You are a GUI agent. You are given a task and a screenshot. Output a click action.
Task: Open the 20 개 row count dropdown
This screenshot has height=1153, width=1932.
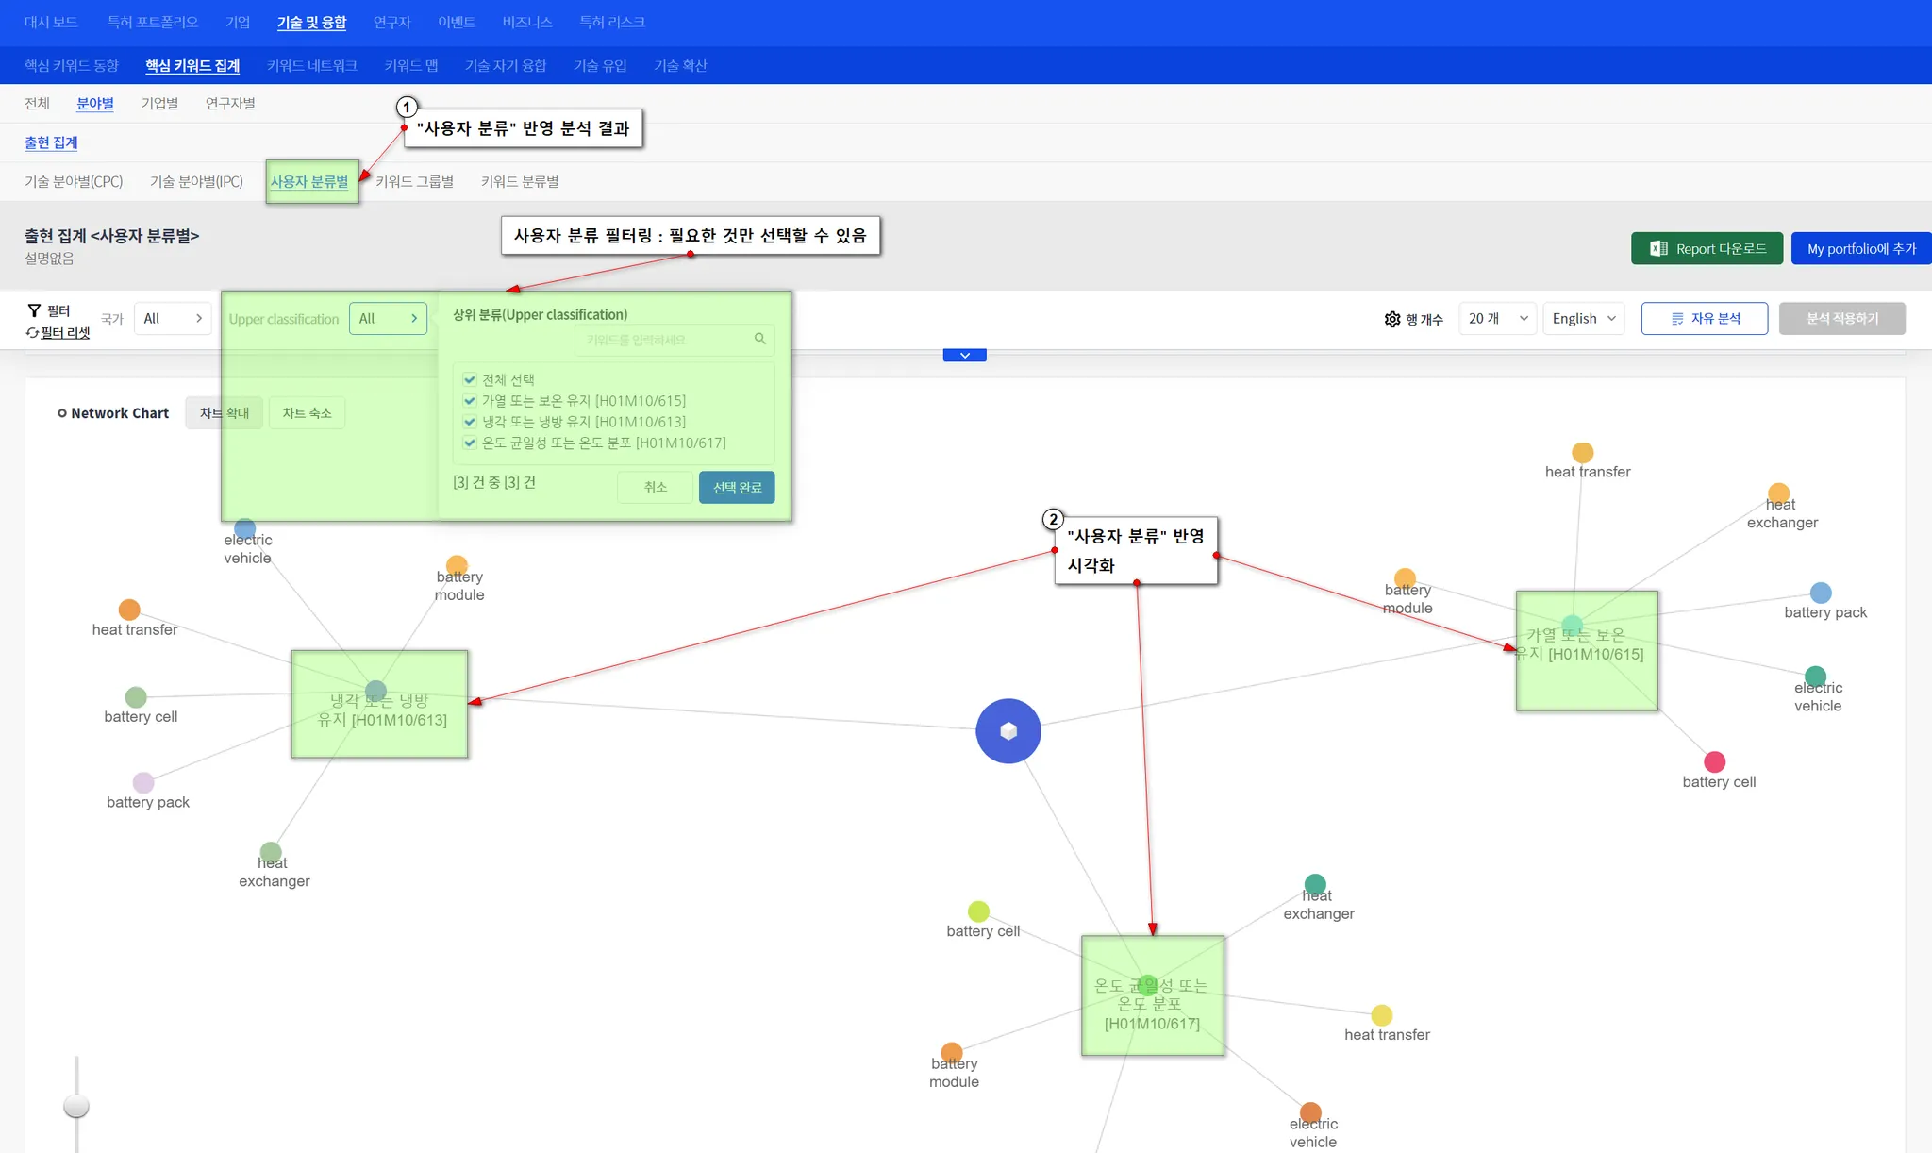[1497, 319]
